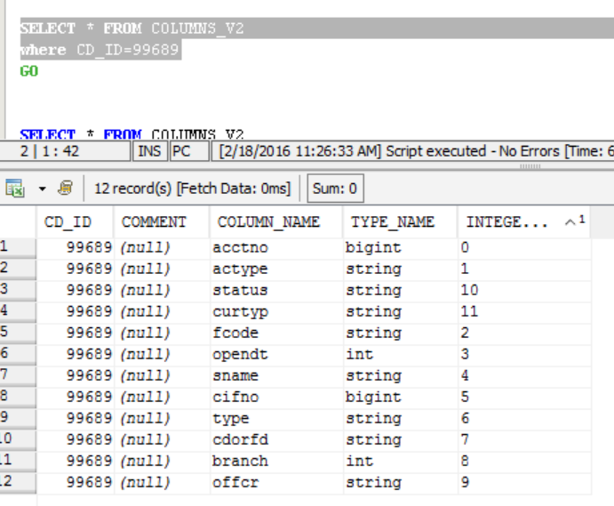Click the PC line-ending status indicator
The height and width of the screenshot is (506, 614).
click(x=188, y=151)
